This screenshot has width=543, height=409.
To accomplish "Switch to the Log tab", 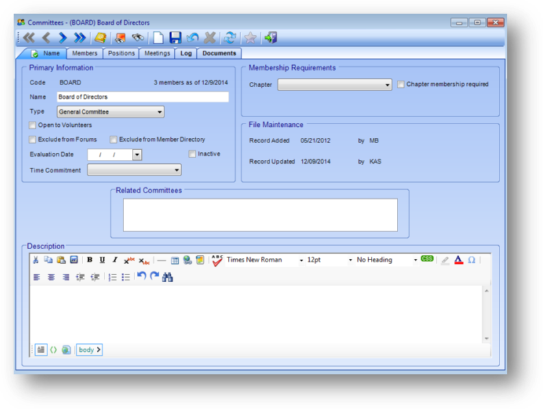I will [x=186, y=53].
